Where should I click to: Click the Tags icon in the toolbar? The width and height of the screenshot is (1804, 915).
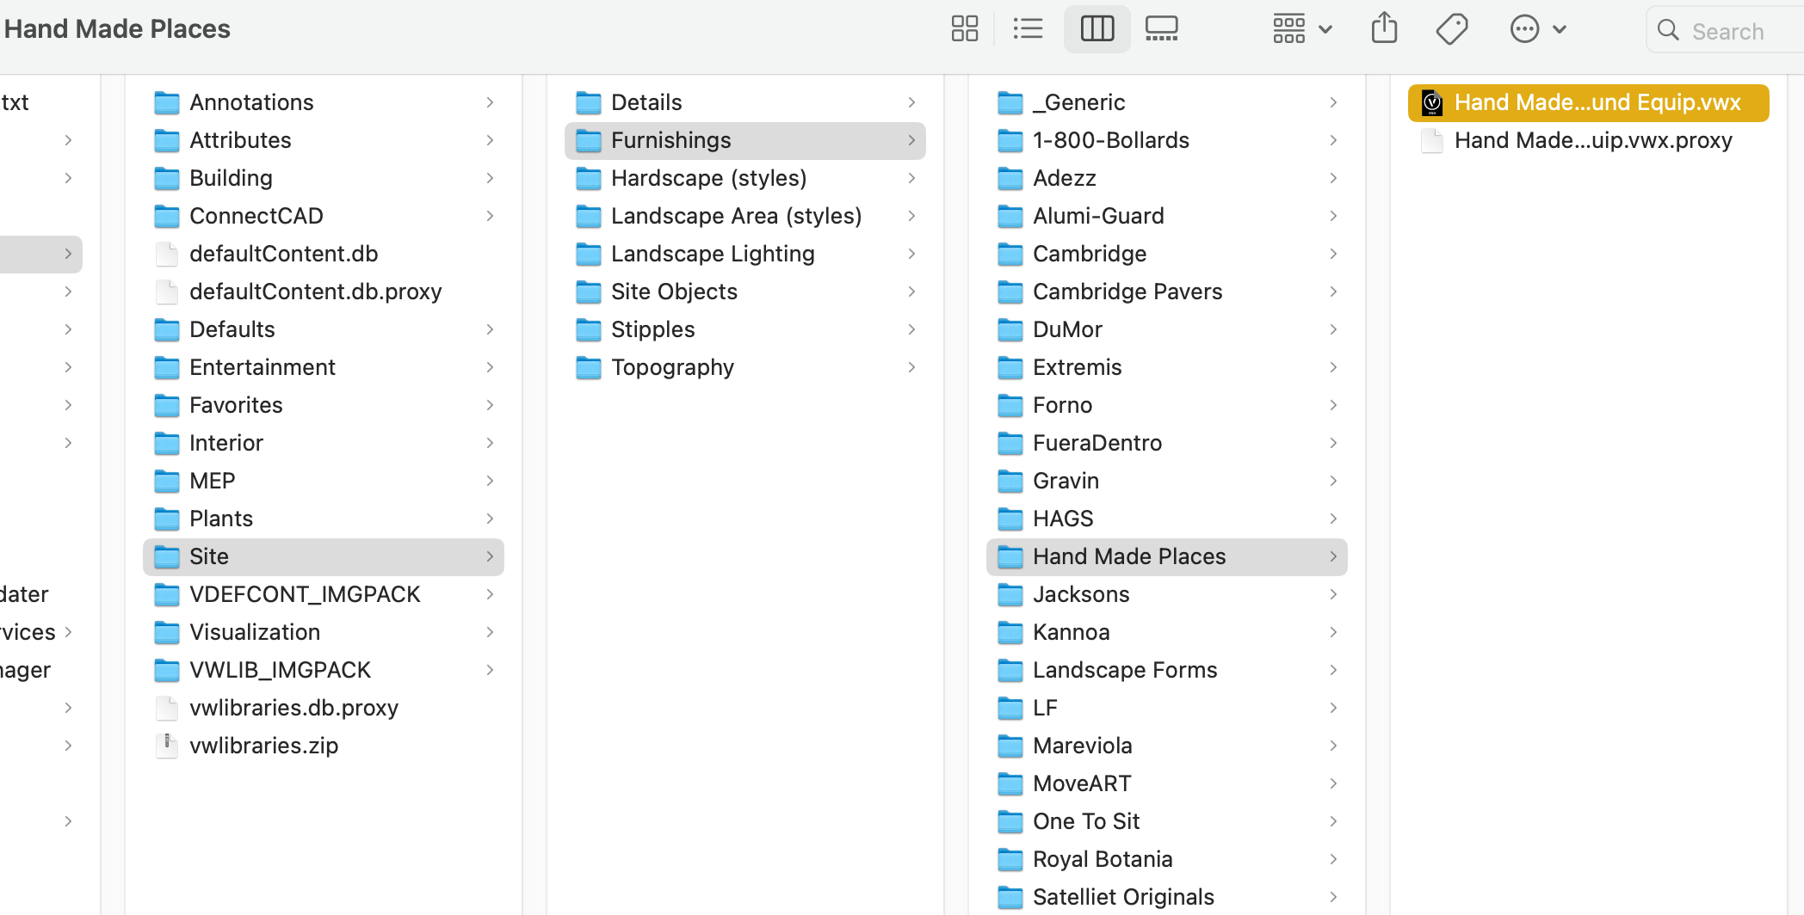[1451, 28]
